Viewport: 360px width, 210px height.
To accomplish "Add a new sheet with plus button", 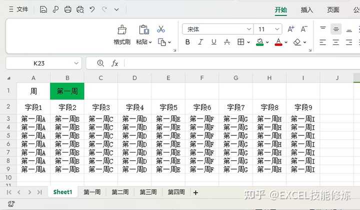I will coord(195,192).
